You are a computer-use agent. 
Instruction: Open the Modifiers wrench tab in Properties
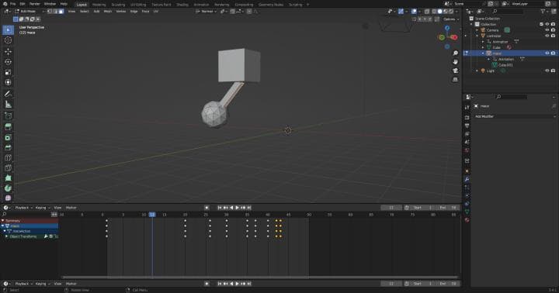tap(467, 179)
